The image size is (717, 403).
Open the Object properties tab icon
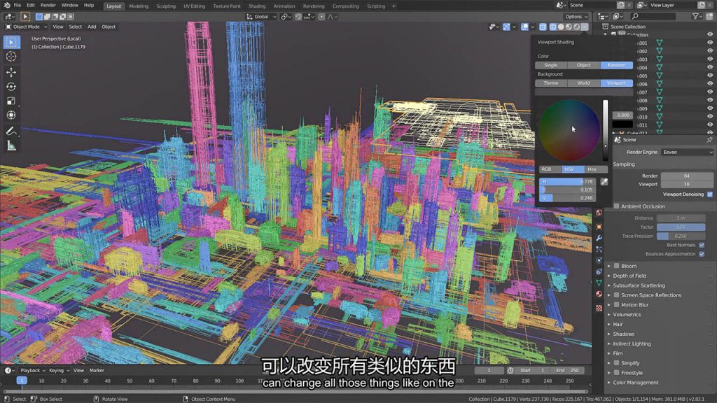[599, 227]
